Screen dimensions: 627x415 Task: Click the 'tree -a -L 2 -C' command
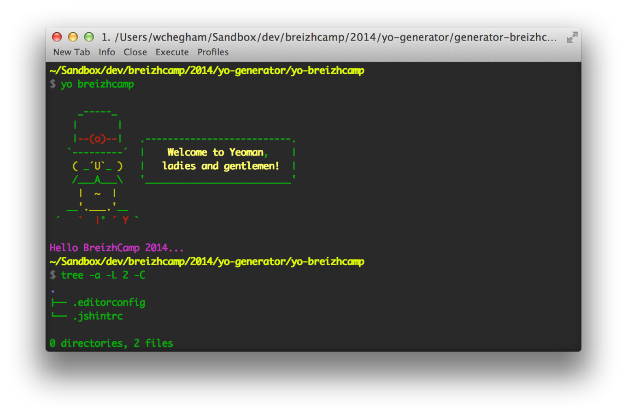click(103, 275)
